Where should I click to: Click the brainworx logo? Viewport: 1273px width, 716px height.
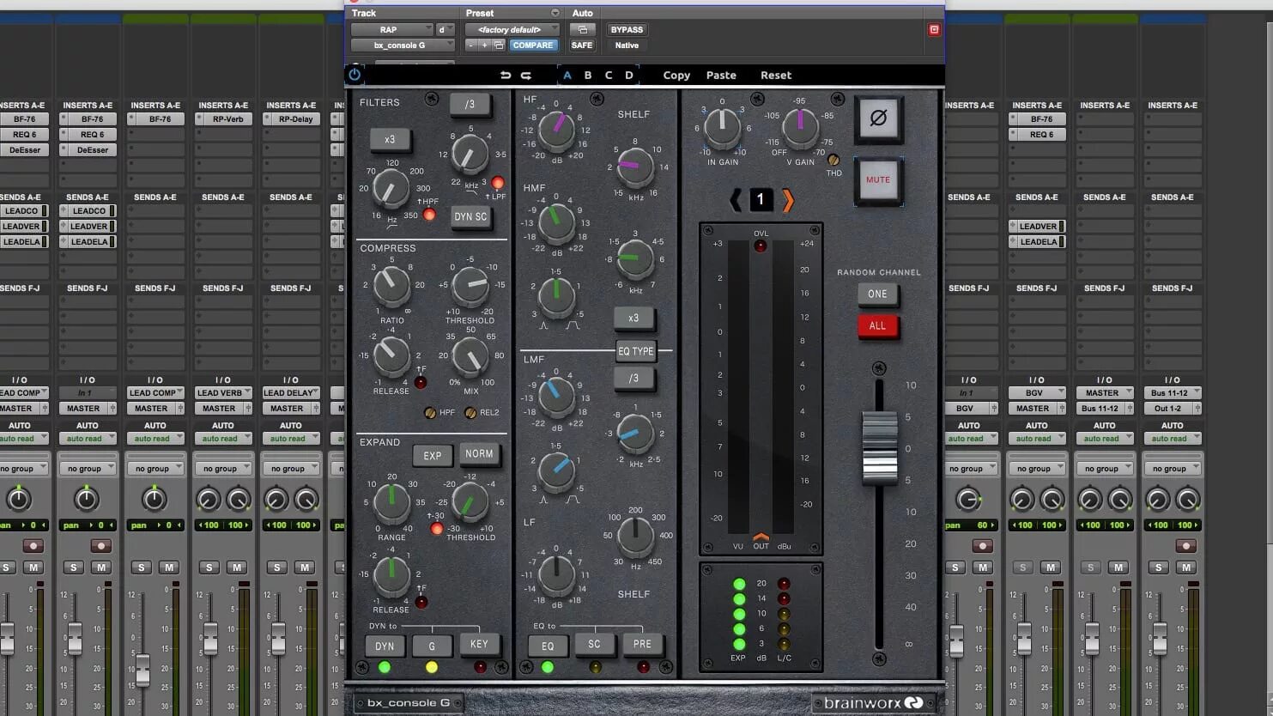tap(874, 703)
